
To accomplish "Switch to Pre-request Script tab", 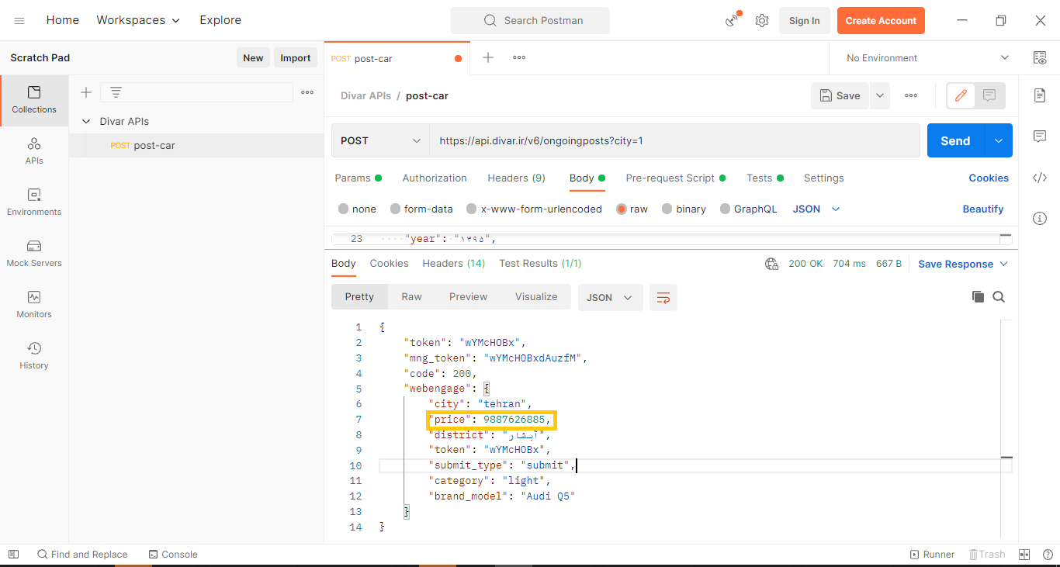I will (676, 178).
